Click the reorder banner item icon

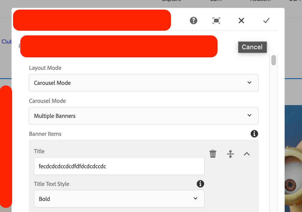coord(230,154)
